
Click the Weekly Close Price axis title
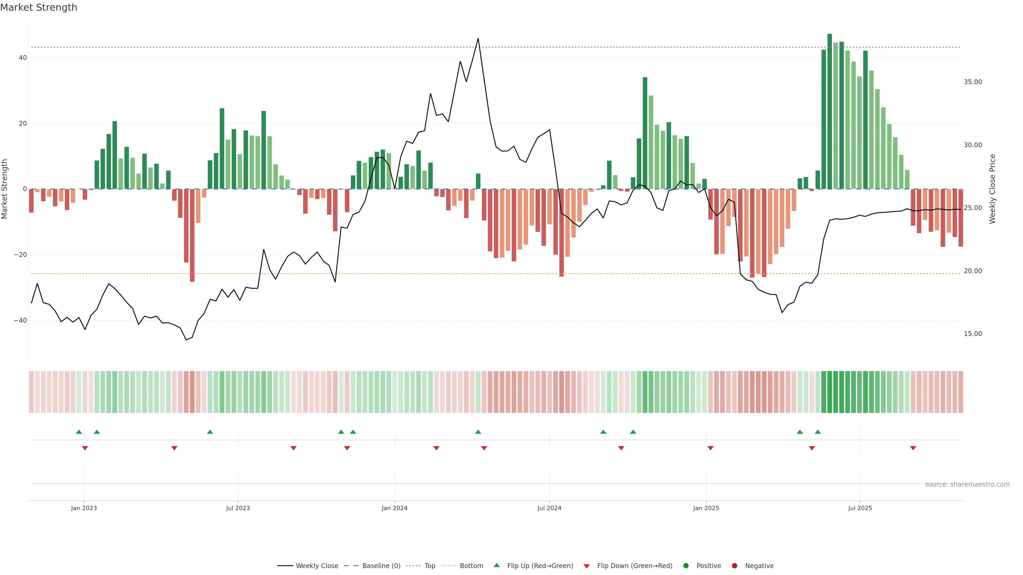click(x=992, y=189)
